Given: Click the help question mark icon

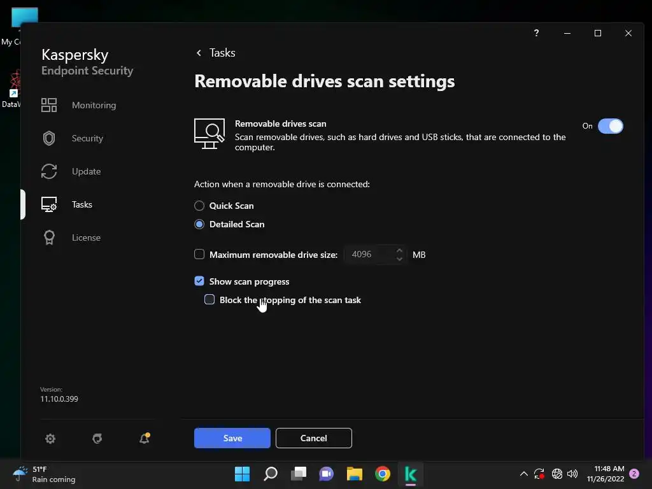Looking at the screenshot, I should pos(536,33).
